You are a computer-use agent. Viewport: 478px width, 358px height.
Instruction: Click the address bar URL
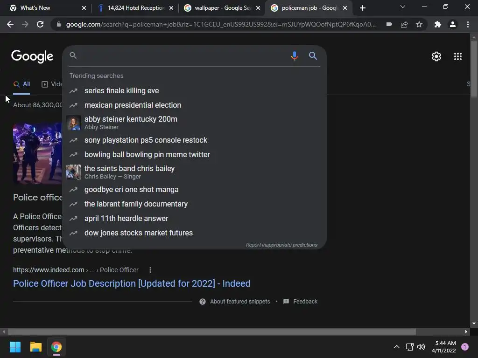click(221, 24)
